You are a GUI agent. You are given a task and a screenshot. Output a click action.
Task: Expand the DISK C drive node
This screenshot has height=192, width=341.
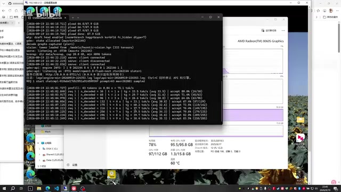tap(39, 149)
